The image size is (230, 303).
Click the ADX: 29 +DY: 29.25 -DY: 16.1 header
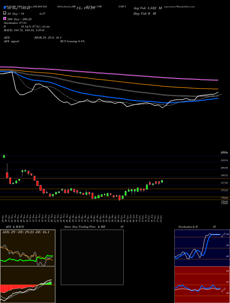point(26,232)
